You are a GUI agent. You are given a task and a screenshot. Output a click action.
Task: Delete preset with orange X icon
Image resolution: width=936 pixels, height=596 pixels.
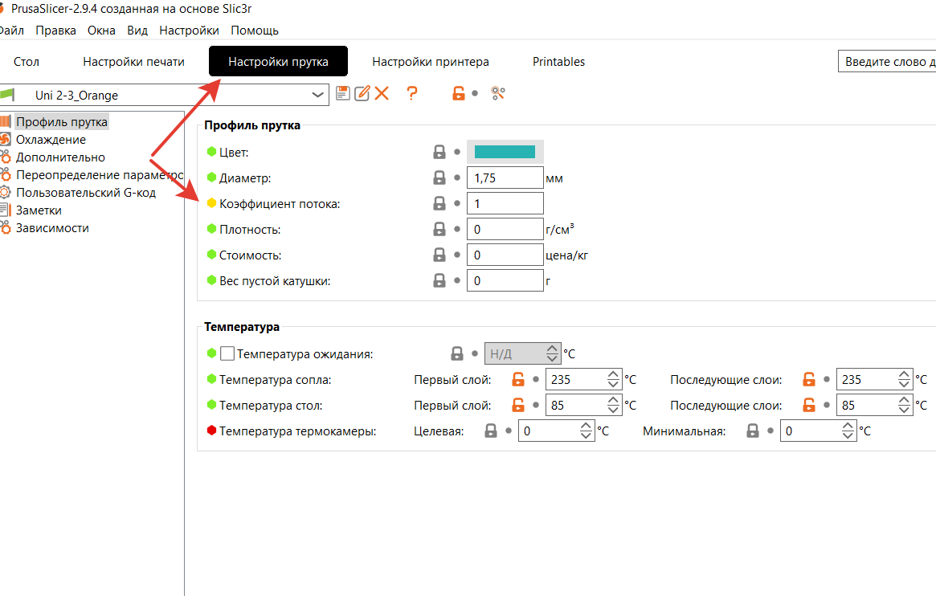pyautogui.click(x=382, y=93)
